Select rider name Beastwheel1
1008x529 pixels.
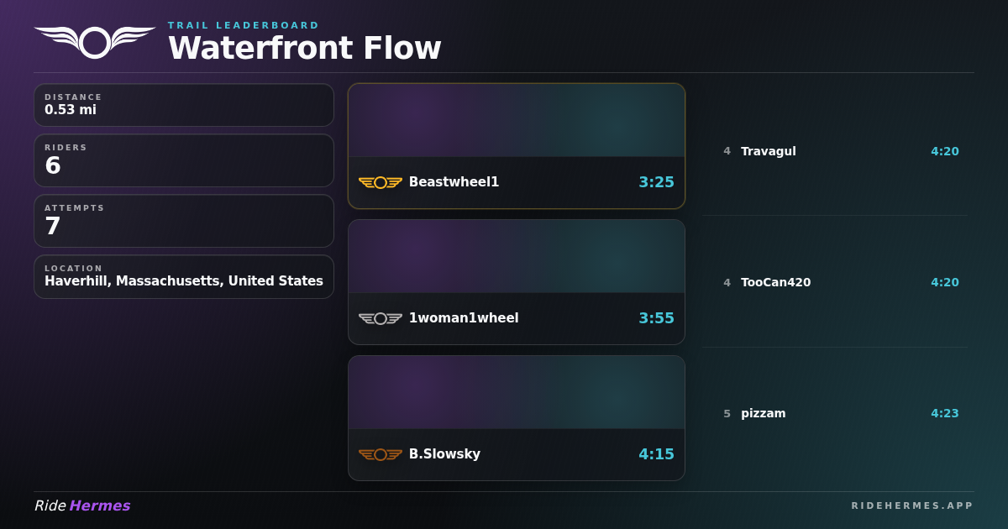click(454, 182)
